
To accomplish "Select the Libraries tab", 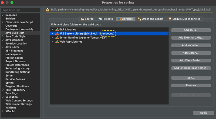I will pos(125,19).
